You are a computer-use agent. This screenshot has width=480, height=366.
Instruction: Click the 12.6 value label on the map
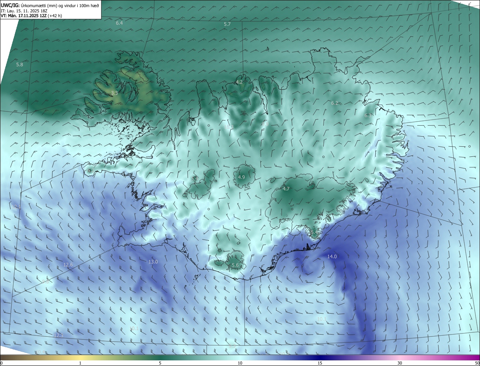(68, 265)
